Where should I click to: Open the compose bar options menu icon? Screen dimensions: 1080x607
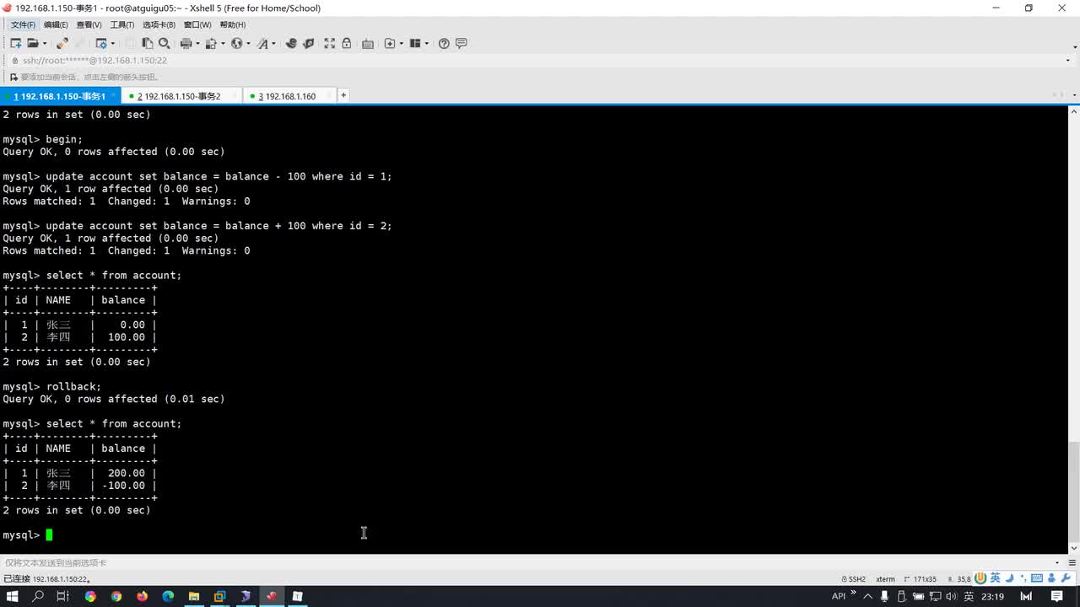(x=1072, y=562)
